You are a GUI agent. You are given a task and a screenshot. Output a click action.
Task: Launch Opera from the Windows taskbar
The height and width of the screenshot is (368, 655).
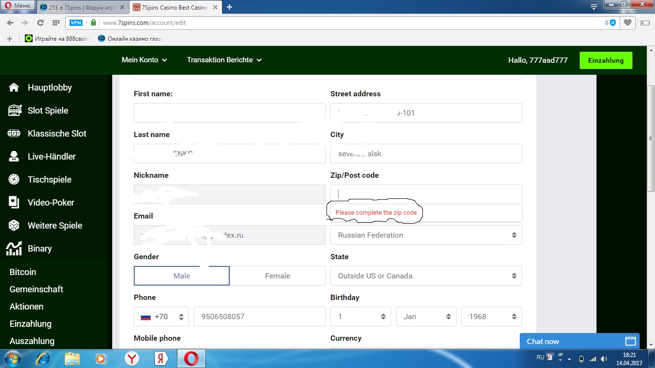191,358
